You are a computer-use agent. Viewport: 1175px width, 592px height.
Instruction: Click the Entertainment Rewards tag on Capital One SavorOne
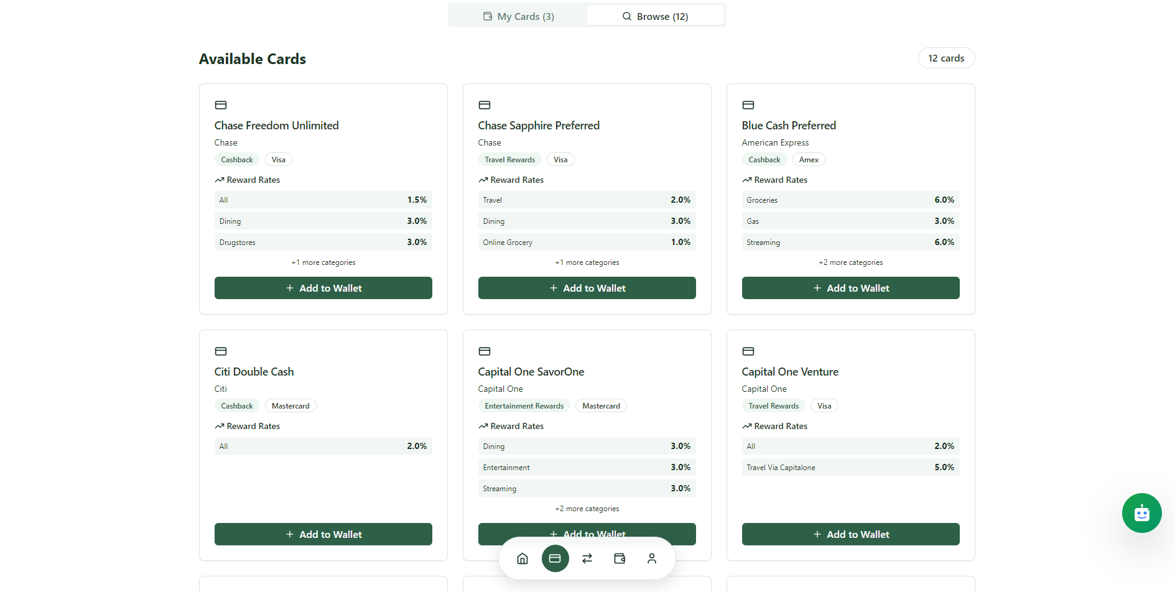pos(524,406)
